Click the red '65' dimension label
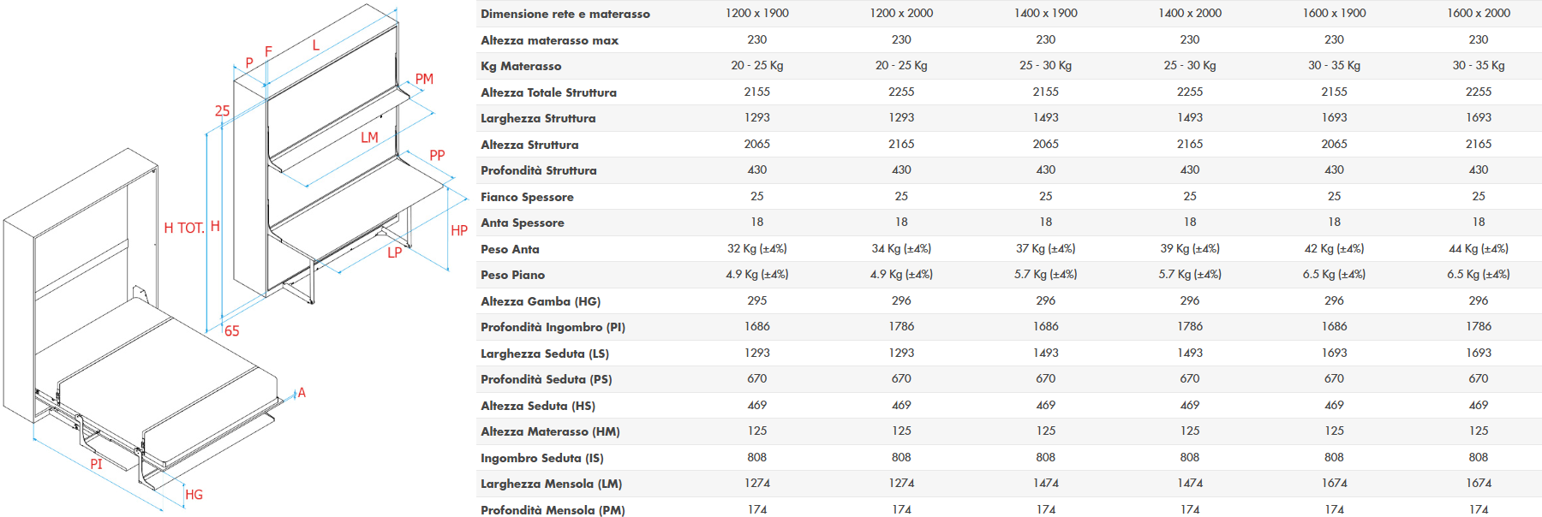 point(231,331)
